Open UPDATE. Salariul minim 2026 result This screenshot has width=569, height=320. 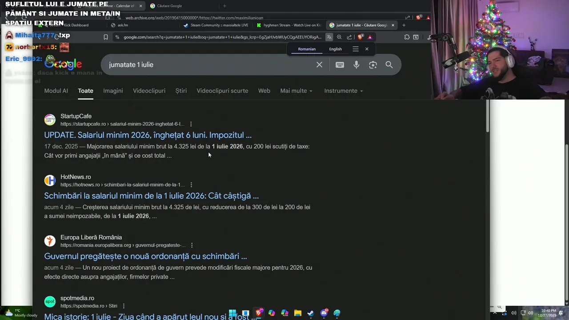148,135
